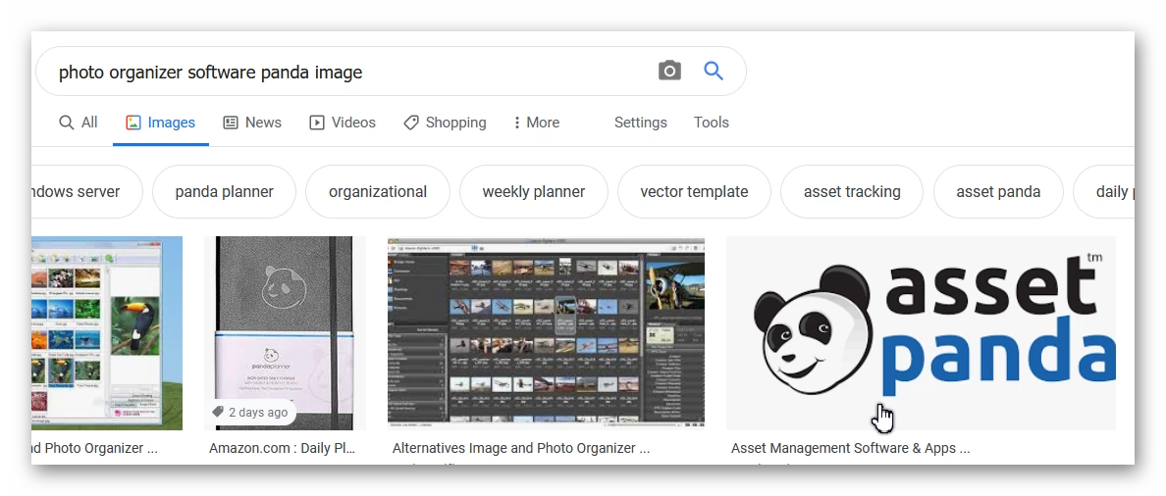Click 'Asset Management Software & Apps' caption
This screenshot has width=1166, height=496.
click(850, 449)
